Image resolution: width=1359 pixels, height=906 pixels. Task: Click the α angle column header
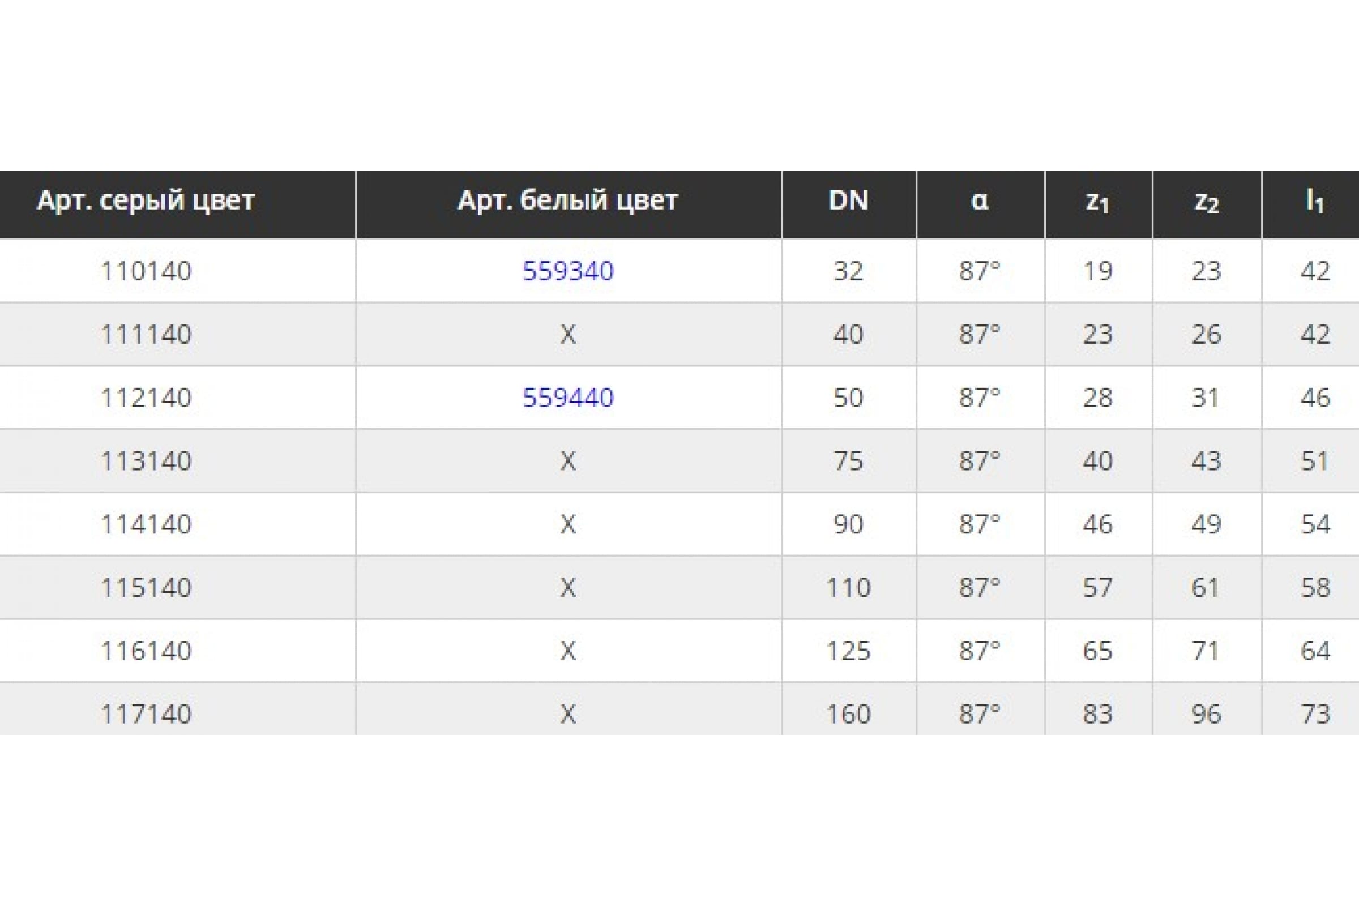pyautogui.click(x=980, y=200)
